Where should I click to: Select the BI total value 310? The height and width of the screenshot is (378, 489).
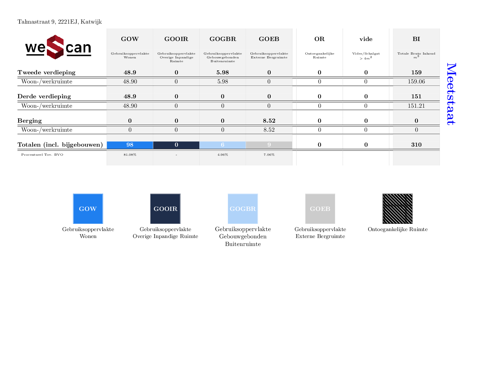[x=416, y=145]
